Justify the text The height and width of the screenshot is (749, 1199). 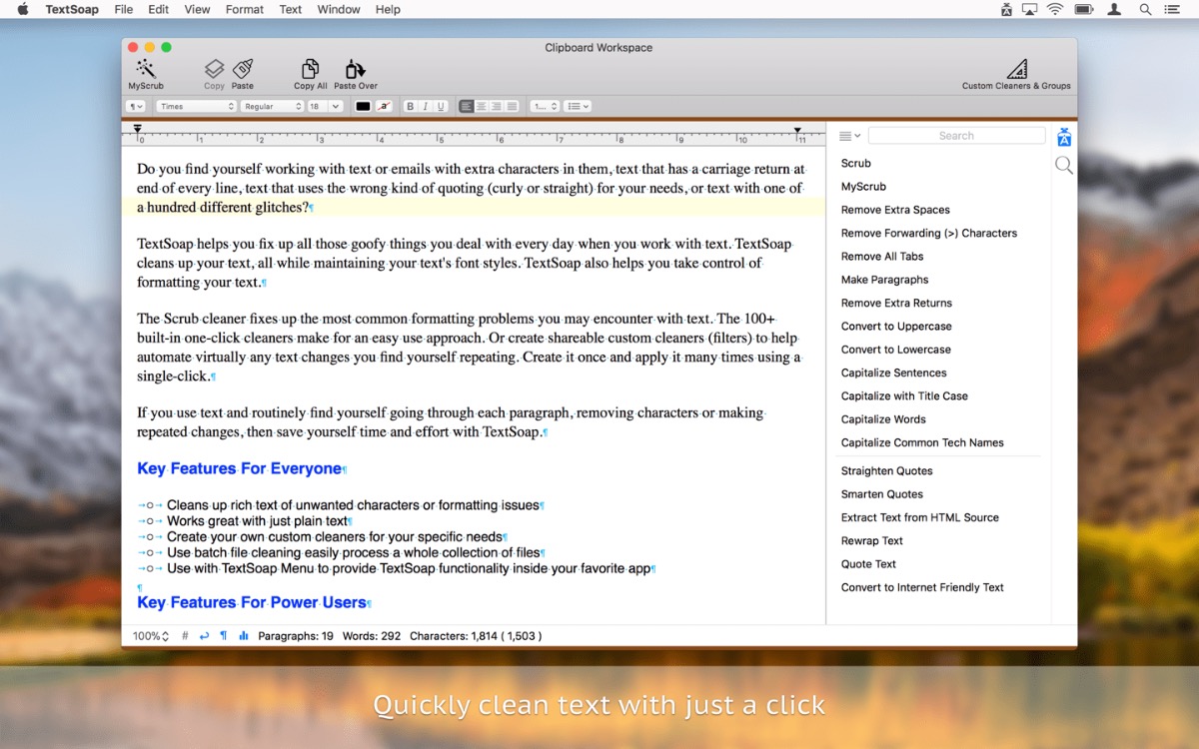coord(512,106)
